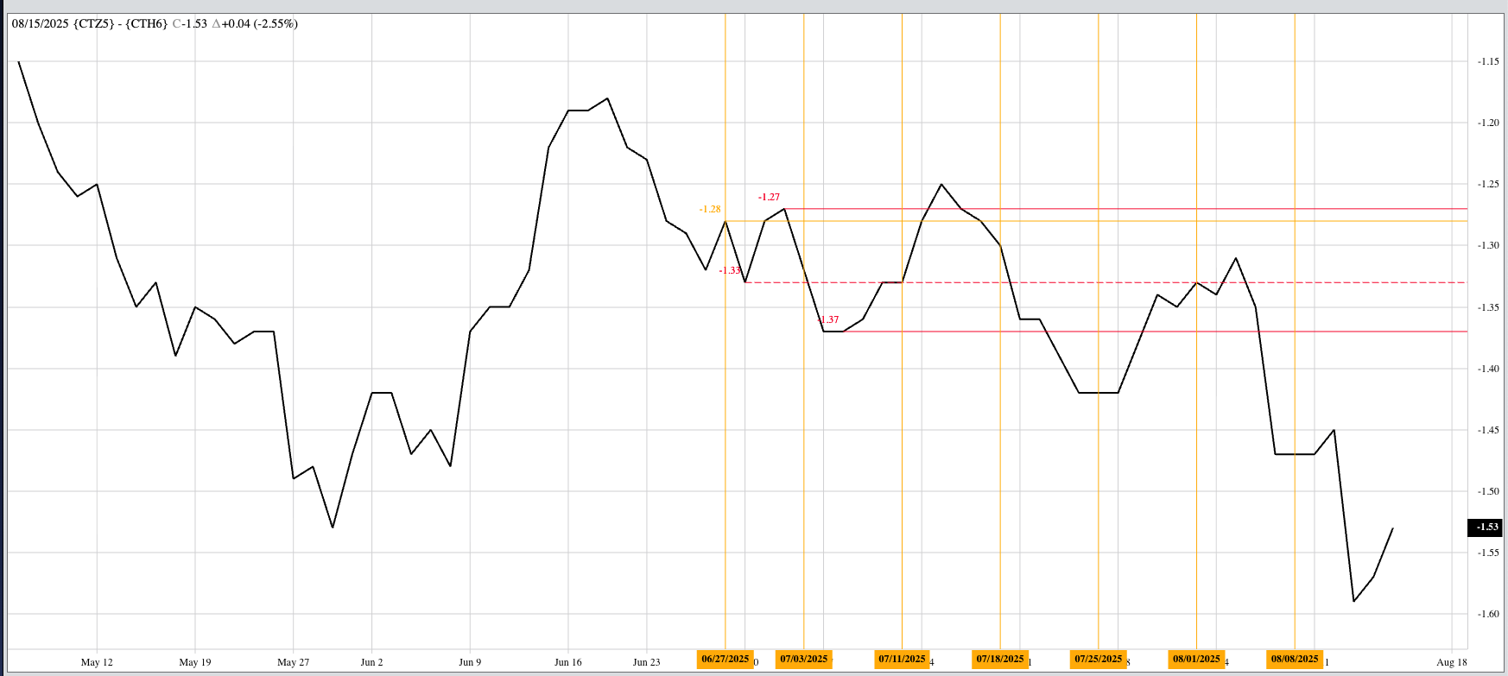Click the Aug 18 x-axis label
The image size is (1508, 676).
[1452, 662]
